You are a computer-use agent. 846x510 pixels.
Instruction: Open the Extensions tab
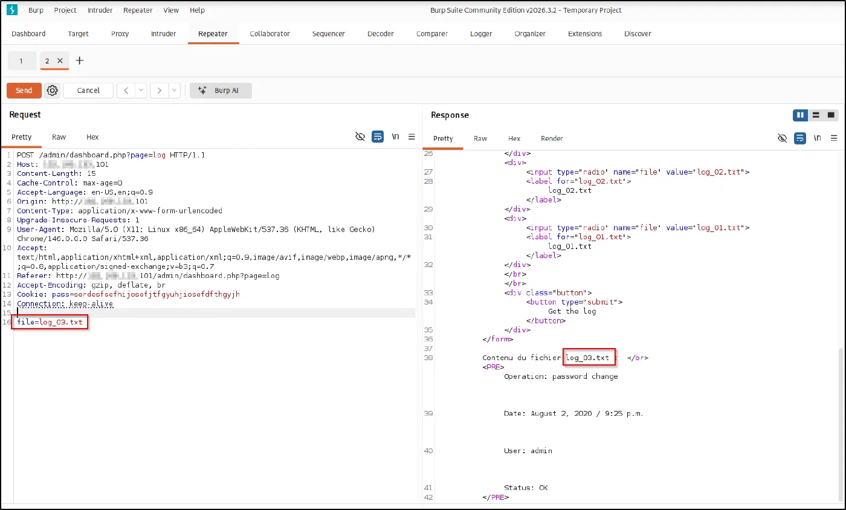585,34
